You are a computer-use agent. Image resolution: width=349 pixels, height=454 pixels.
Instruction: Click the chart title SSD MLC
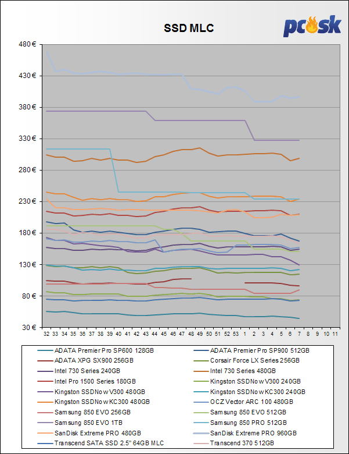[x=189, y=28]
